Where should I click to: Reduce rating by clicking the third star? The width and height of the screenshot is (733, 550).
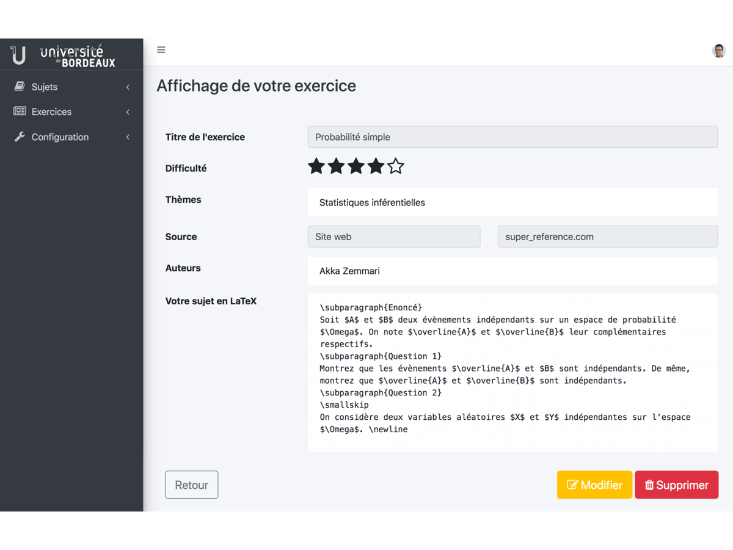tap(356, 166)
